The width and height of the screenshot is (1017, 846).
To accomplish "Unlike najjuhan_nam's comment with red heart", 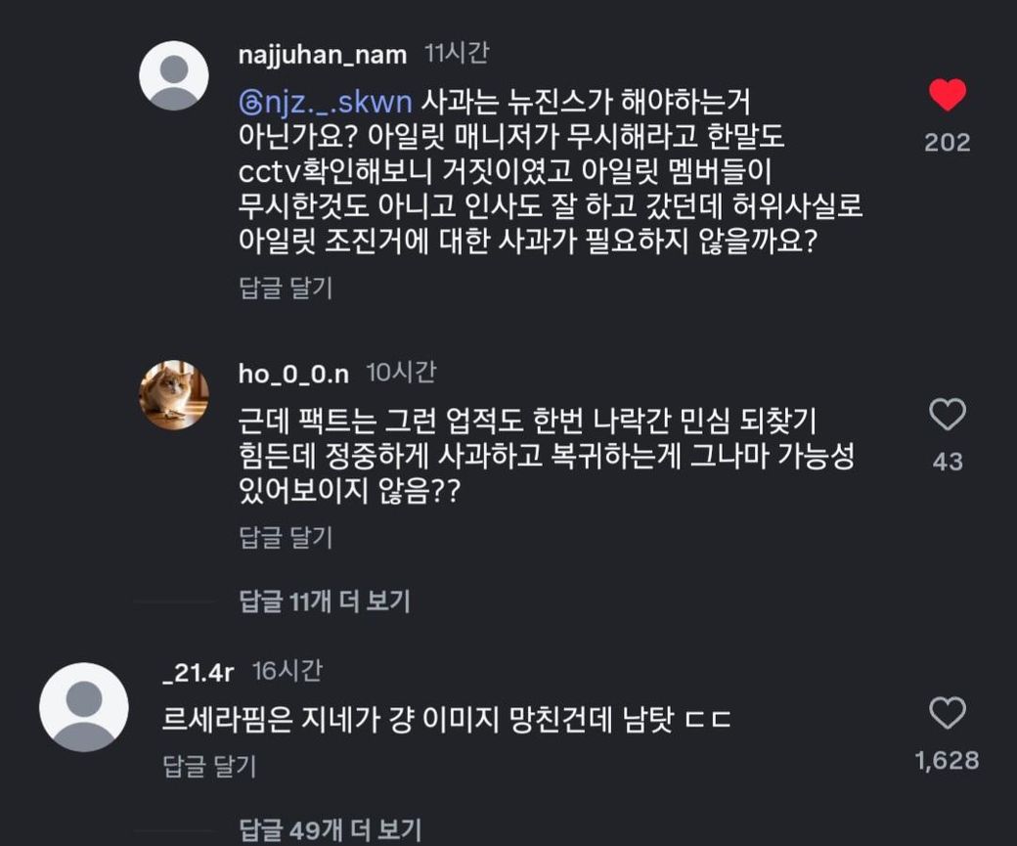I will [947, 96].
